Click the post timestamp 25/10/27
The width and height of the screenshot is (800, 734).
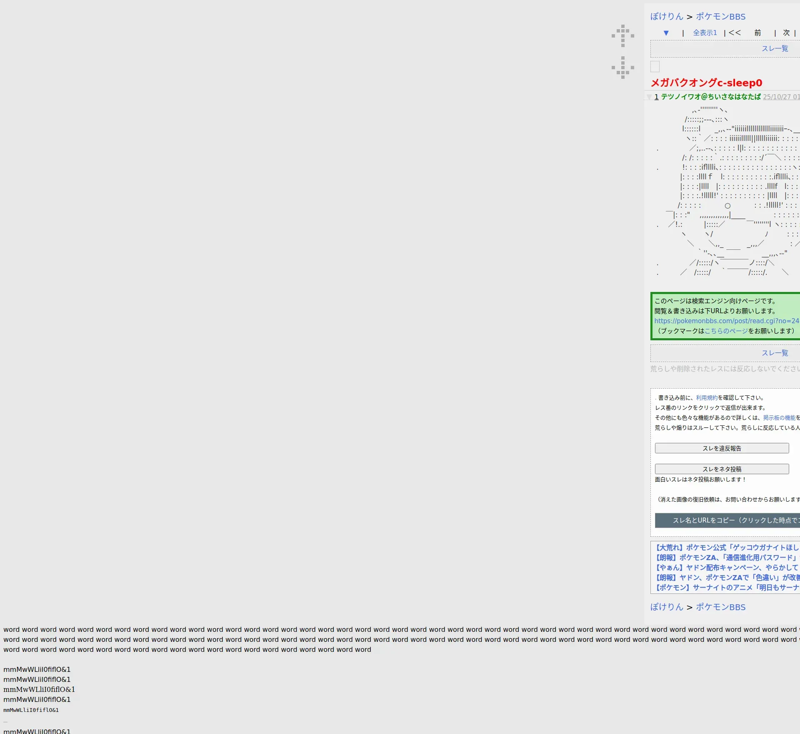click(x=780, y=97)
